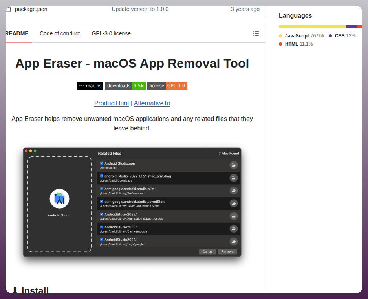
Task: Click yellow JavaScript segment of language bar
Action: point(312,27)
